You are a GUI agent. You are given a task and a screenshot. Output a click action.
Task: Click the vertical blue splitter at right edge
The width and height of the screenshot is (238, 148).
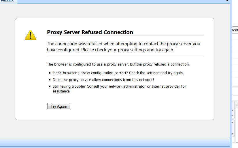click(231, 72)
